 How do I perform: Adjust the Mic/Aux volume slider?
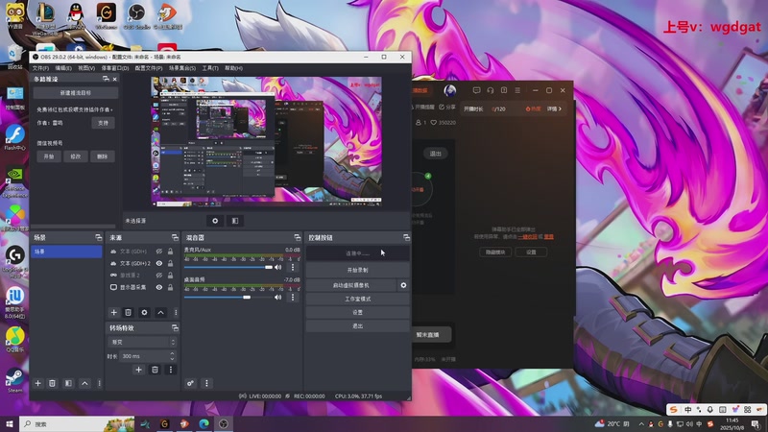228,268
